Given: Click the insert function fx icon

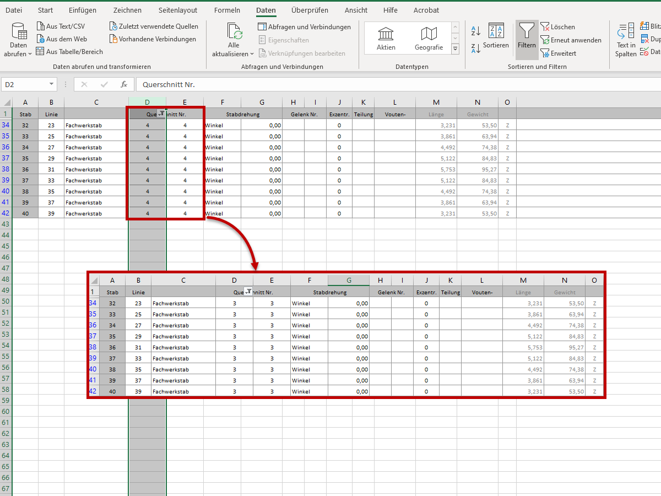Looking at the screenshot, I should tap(124, 84).
